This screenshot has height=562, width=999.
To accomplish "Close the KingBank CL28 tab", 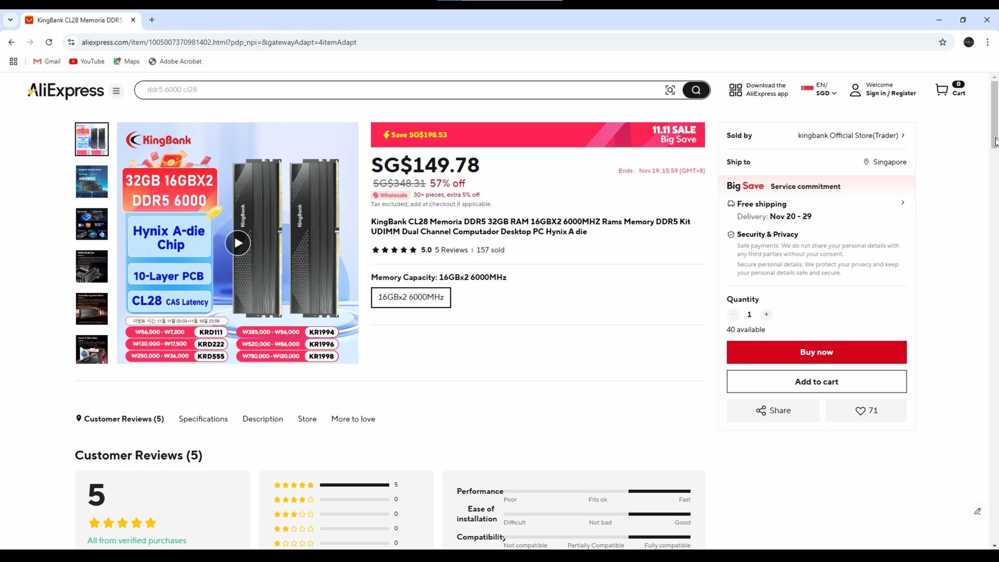I will [133, 20].
